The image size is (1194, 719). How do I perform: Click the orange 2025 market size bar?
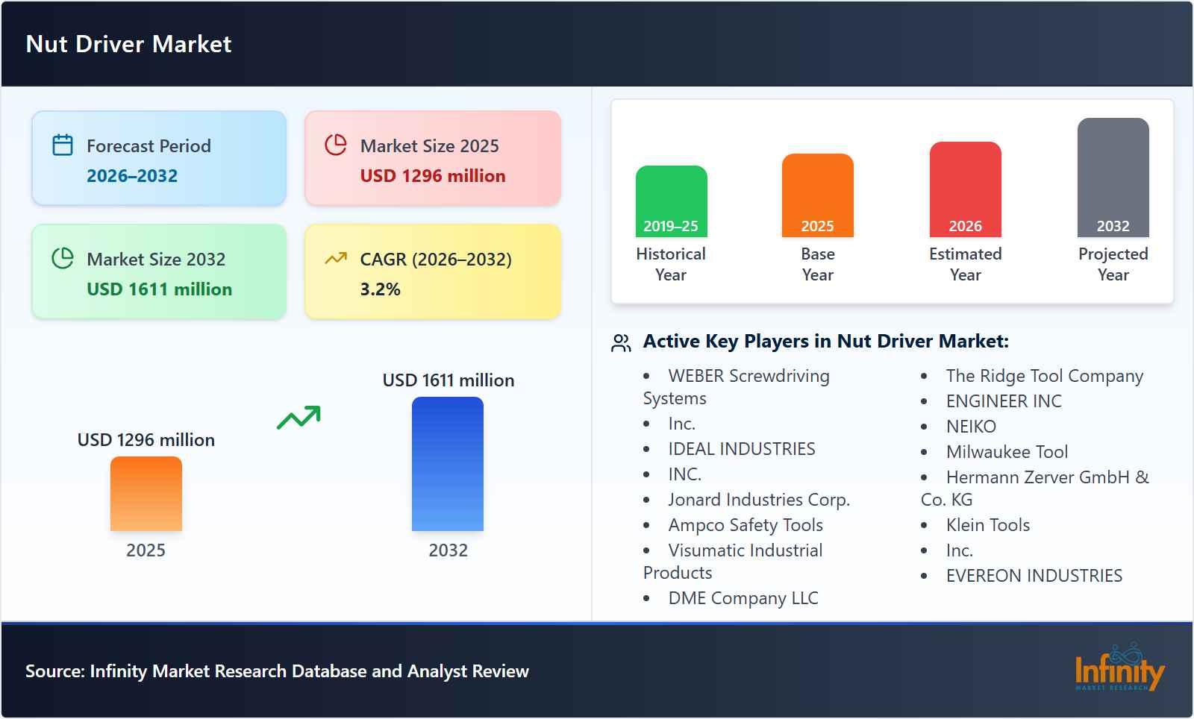(146, 494)
